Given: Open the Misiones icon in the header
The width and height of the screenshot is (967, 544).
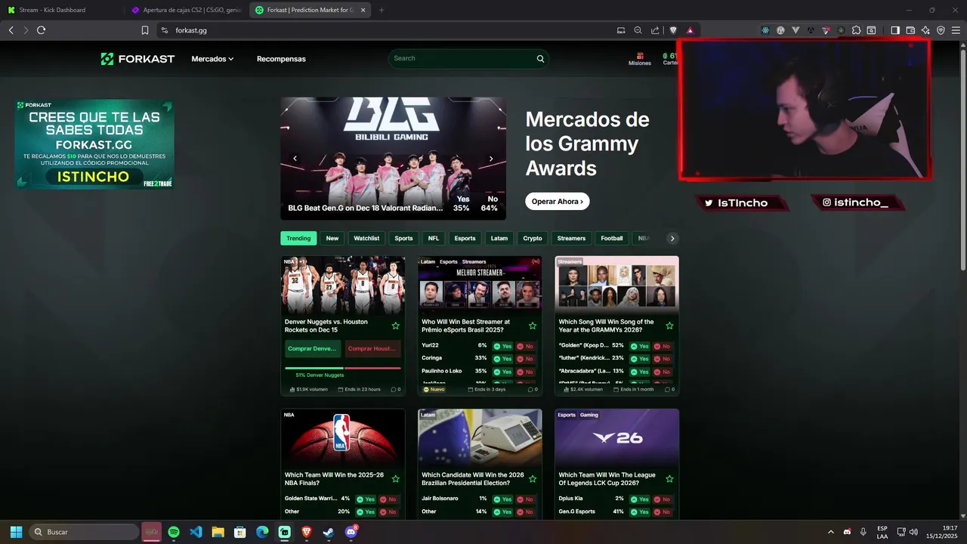Looking at the screenshot, I should [640, 59].
